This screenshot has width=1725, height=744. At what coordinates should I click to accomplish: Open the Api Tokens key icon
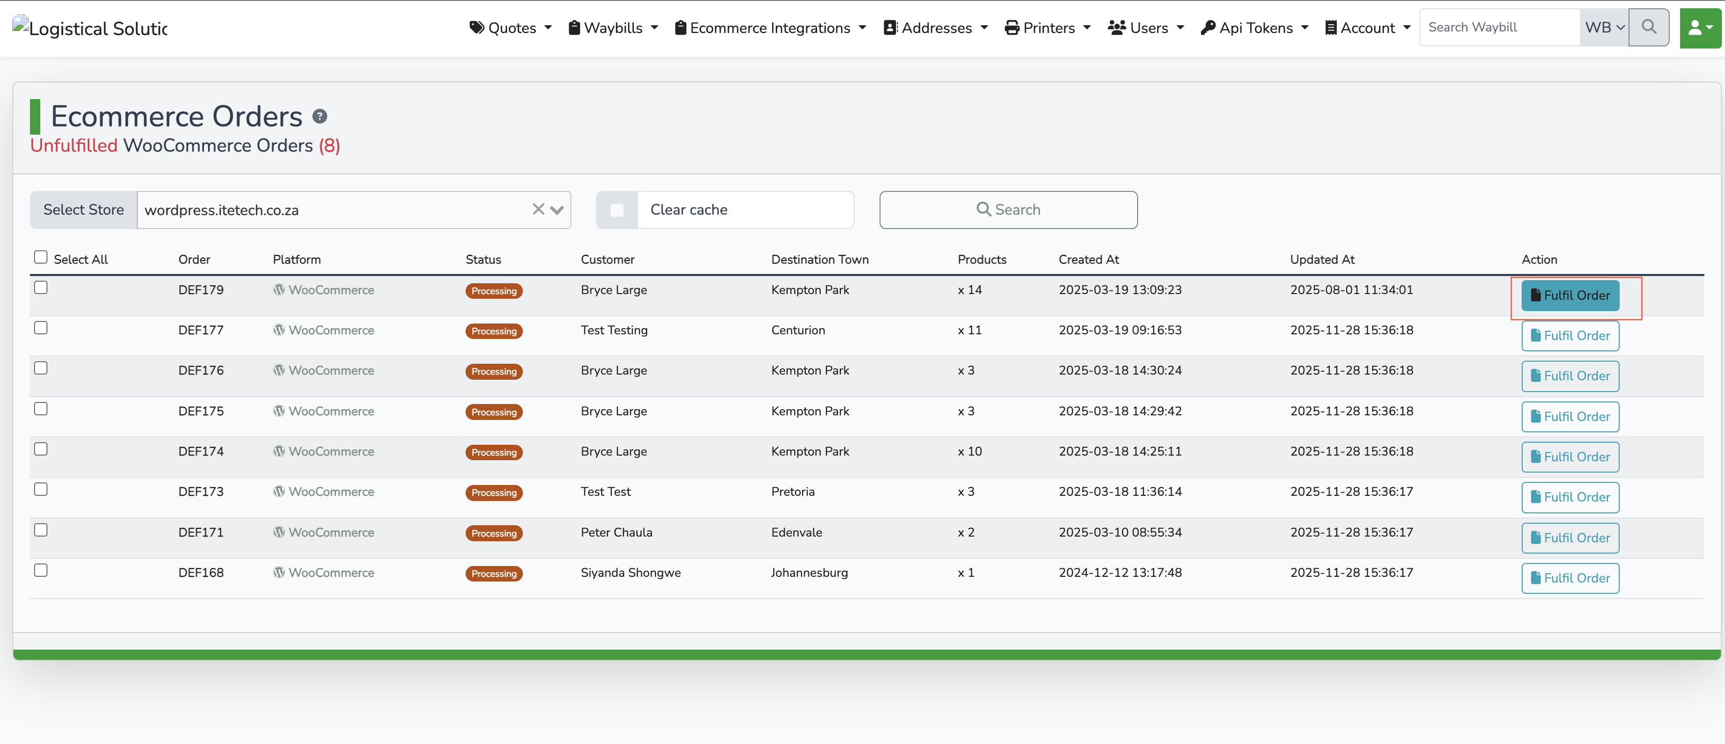pos(1209,27)
